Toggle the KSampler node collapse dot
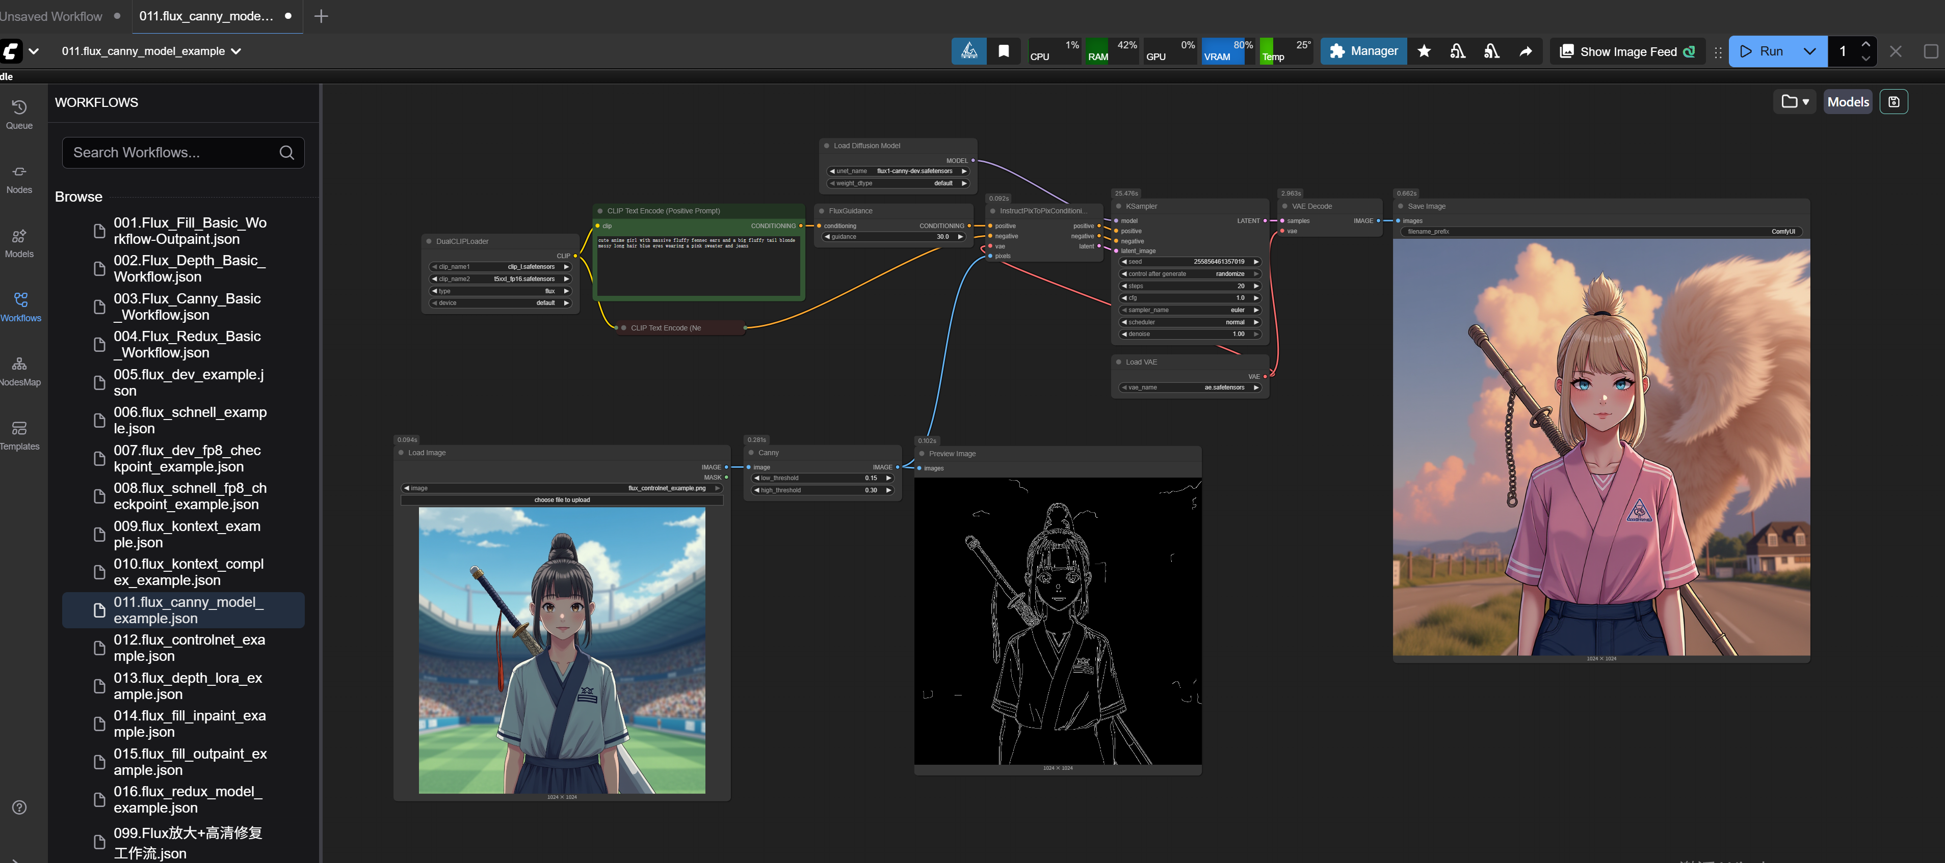The width and height of the screenshot is (1945, 863). [x=1118, y=206]
